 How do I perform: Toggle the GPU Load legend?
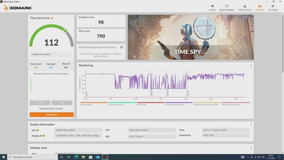pyautogui.click(x=151, y=104)
